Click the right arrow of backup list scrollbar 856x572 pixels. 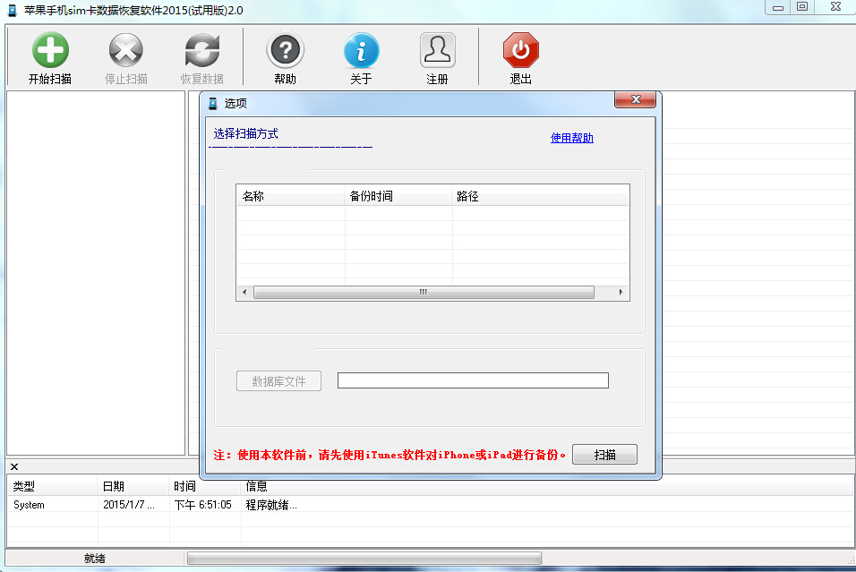click(x=621, y=292)
